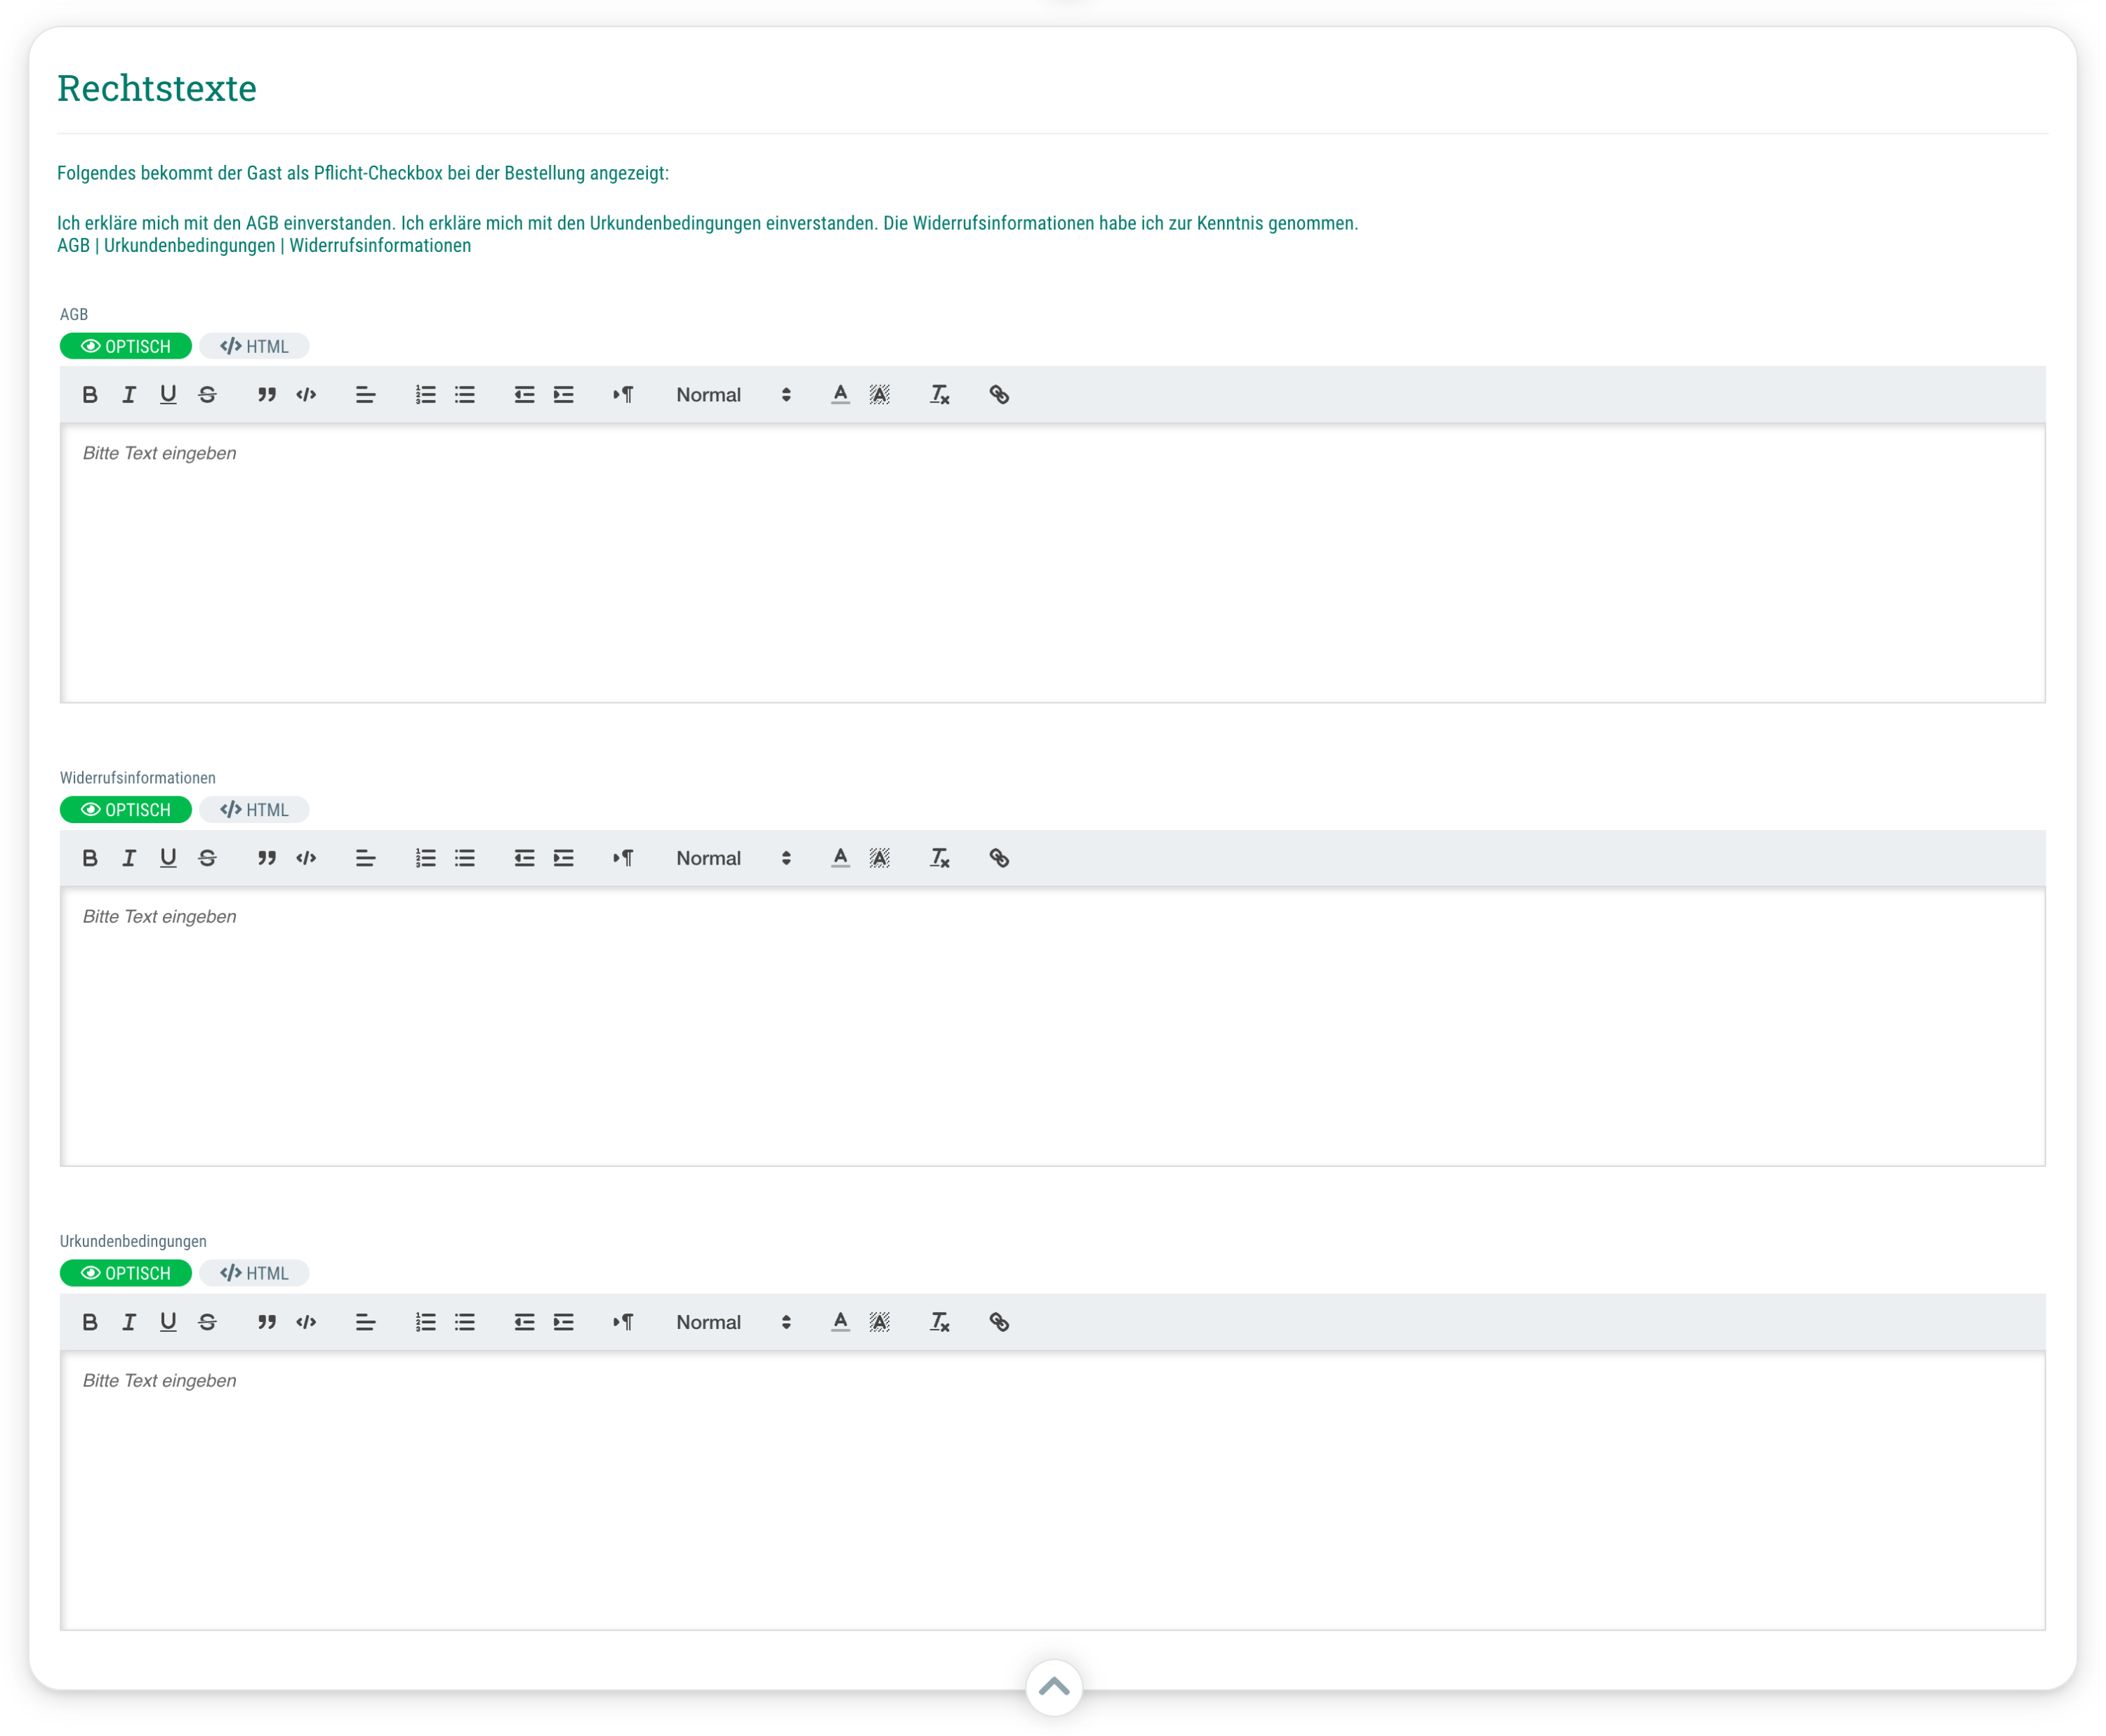Decrease indent in Urkundenbedingungen editor

coord(524,1322)
